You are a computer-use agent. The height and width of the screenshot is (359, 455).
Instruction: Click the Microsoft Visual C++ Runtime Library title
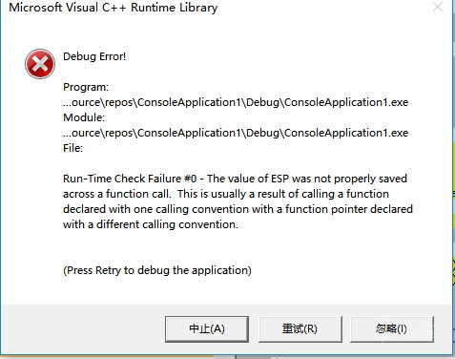tap(114, 7)
